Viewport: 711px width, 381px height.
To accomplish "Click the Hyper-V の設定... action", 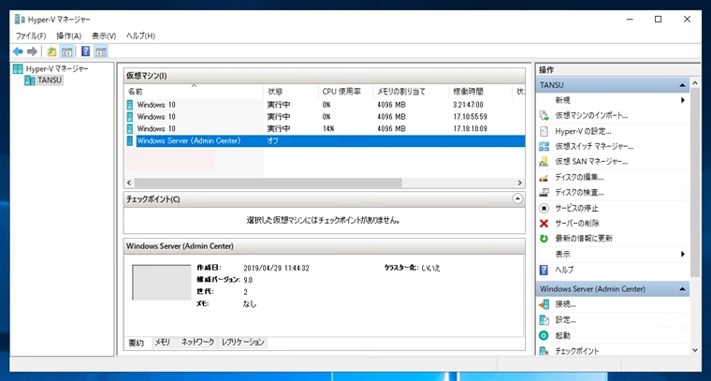I will 583,131.
